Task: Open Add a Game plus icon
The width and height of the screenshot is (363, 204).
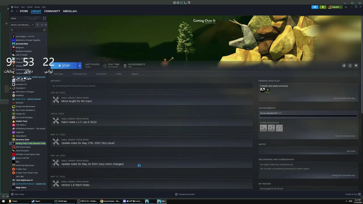Action: tap(12, 194)
